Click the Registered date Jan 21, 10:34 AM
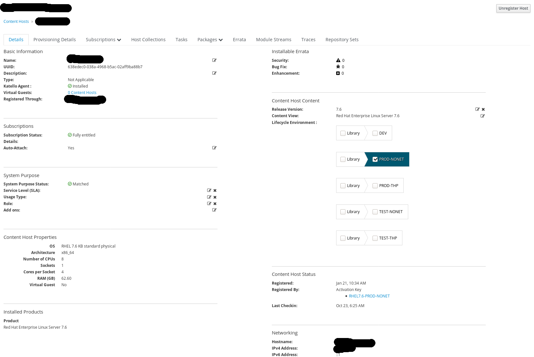The height and width of the screenshot is (357, 534). [351, 283]
